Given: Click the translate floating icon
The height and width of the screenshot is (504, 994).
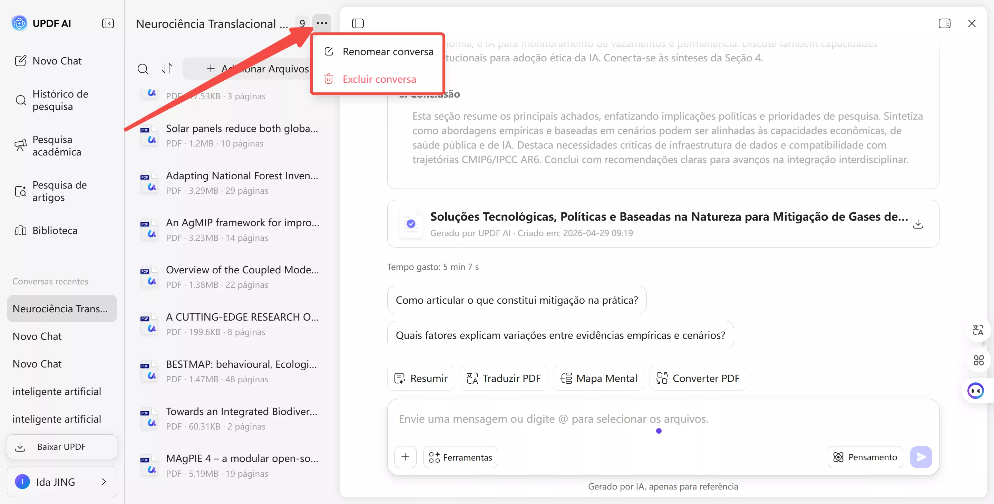Looking at the screenshot, I should click(x=978, y=330).
